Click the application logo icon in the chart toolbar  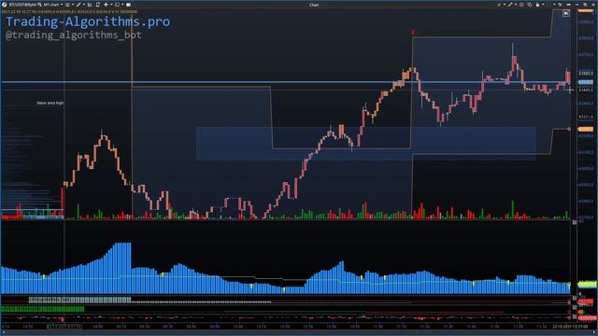tap(4, 5)
